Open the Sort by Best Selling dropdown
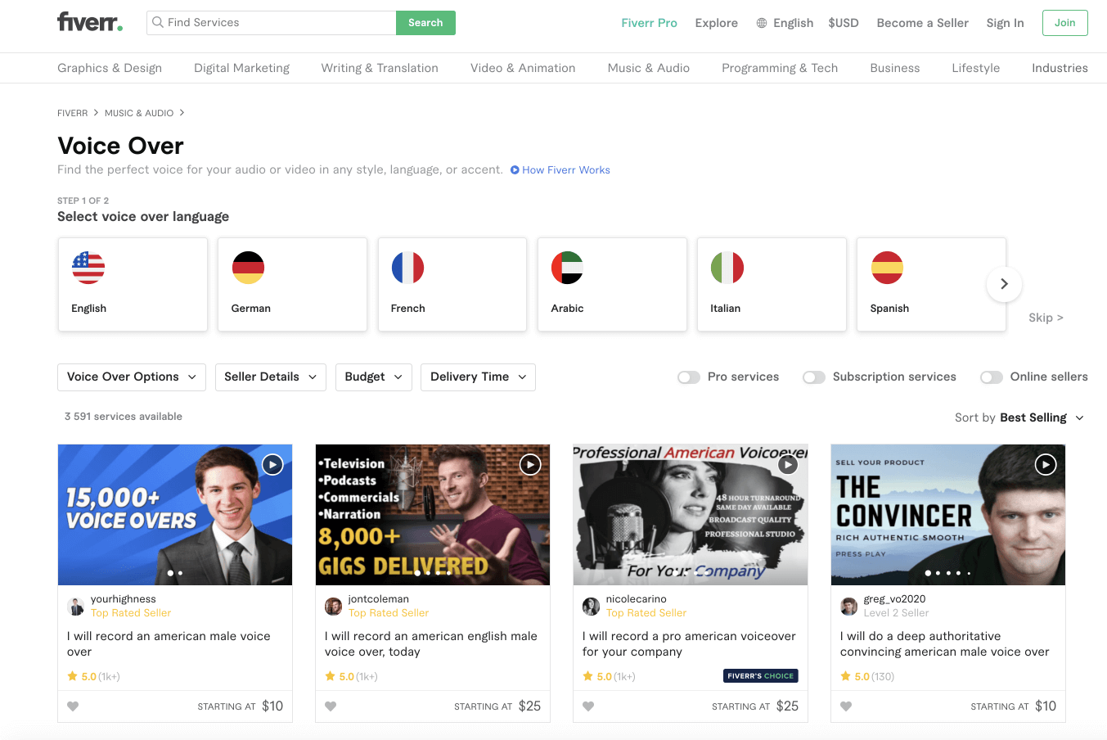1107x740 pixels. (1019, 417)
